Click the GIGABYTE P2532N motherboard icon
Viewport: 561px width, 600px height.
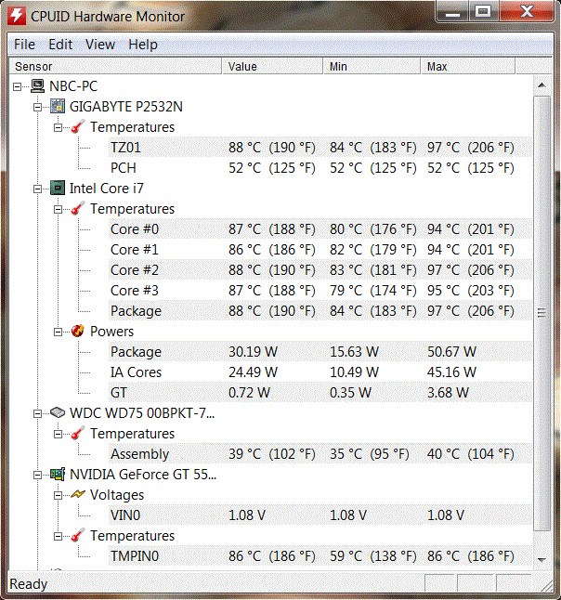(x=58, y=107)
